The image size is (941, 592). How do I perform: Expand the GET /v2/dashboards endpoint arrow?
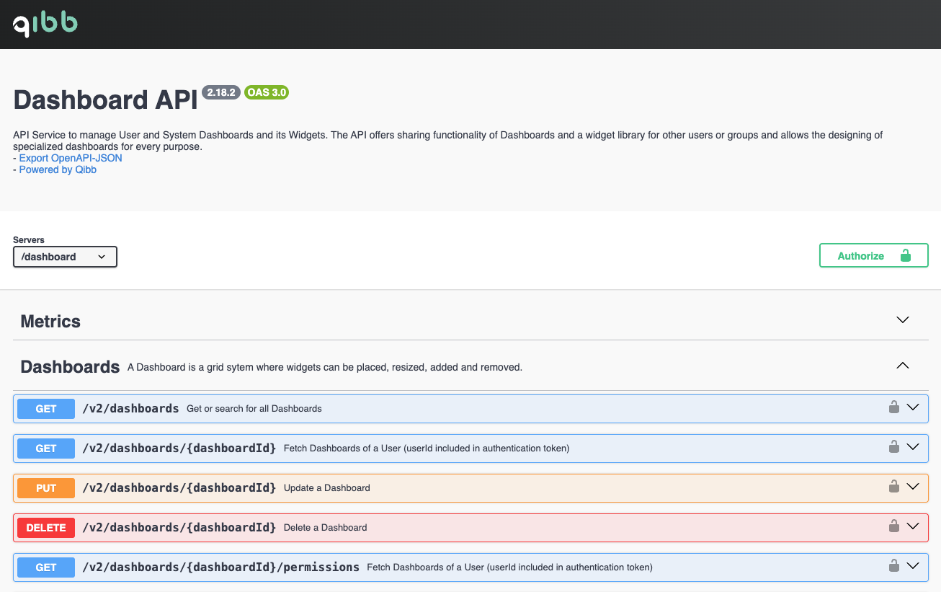[x=913, y=407]
